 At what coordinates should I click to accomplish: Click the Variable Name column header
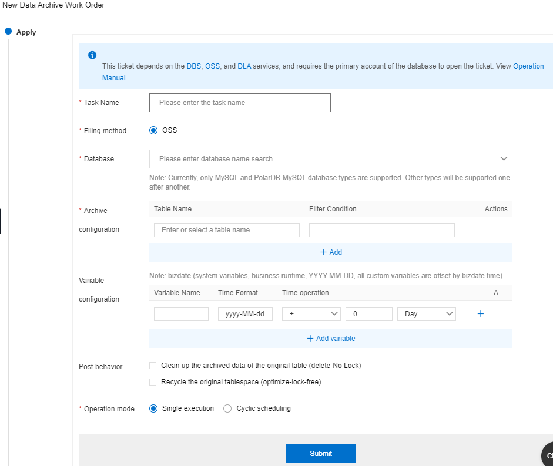coord(177,293)
